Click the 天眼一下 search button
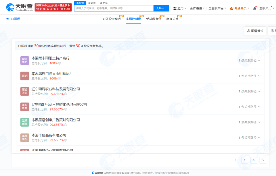Viewport: 276px width, 176px height. 161,8
